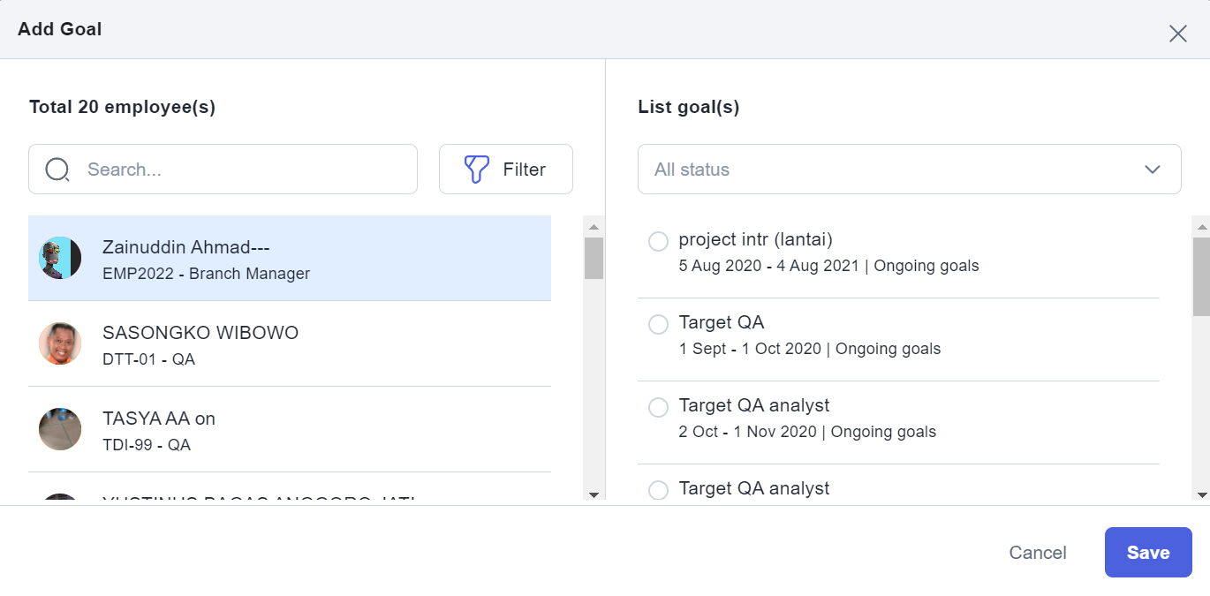The height and width of the screenshot is (596, 1210).
Task: Select the 'Target QA' goal radio button
Action: (x=658, y=324)
